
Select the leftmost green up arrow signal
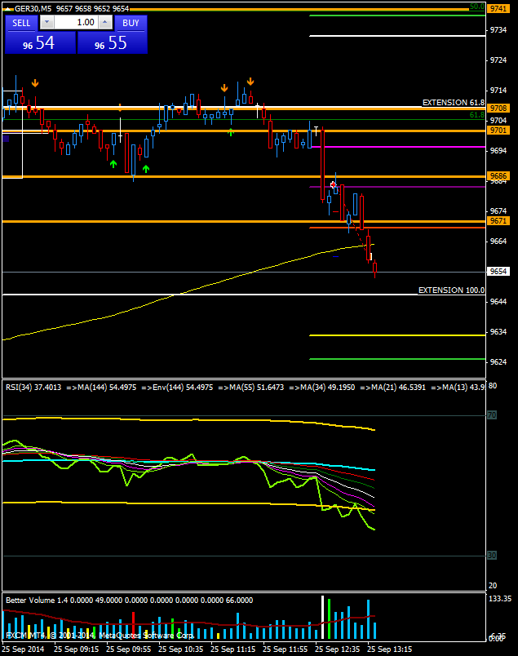point(113,164)
